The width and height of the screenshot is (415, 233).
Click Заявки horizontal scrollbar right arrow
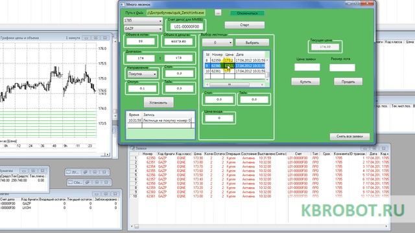(x=386, y=227)
